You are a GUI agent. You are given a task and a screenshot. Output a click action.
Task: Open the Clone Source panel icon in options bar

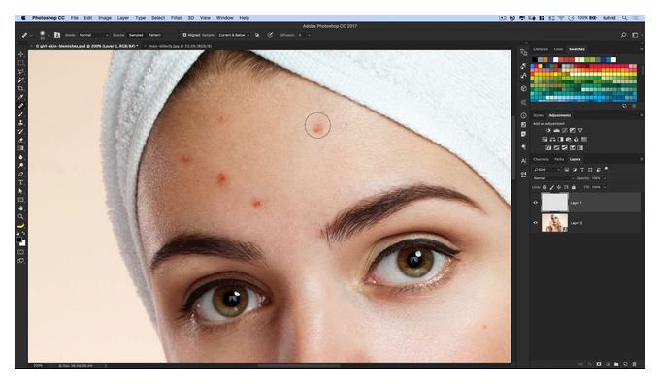pos(56,35)
